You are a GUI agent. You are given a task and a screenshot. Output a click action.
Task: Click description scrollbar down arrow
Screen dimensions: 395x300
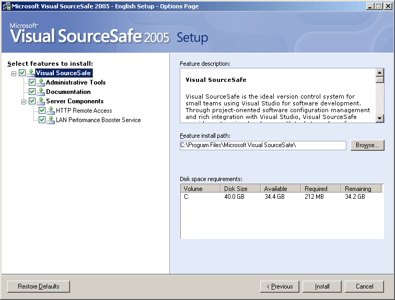pos(380,118)
